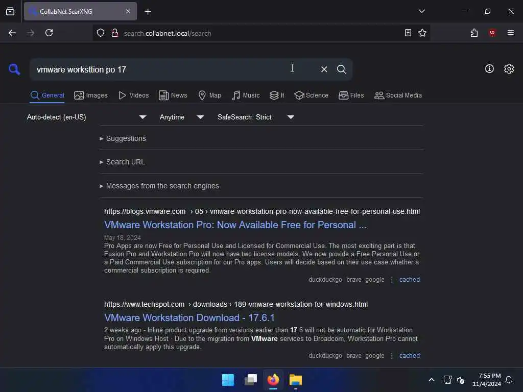
Task: Click muted volume tray icon
Action: (461, 380)
